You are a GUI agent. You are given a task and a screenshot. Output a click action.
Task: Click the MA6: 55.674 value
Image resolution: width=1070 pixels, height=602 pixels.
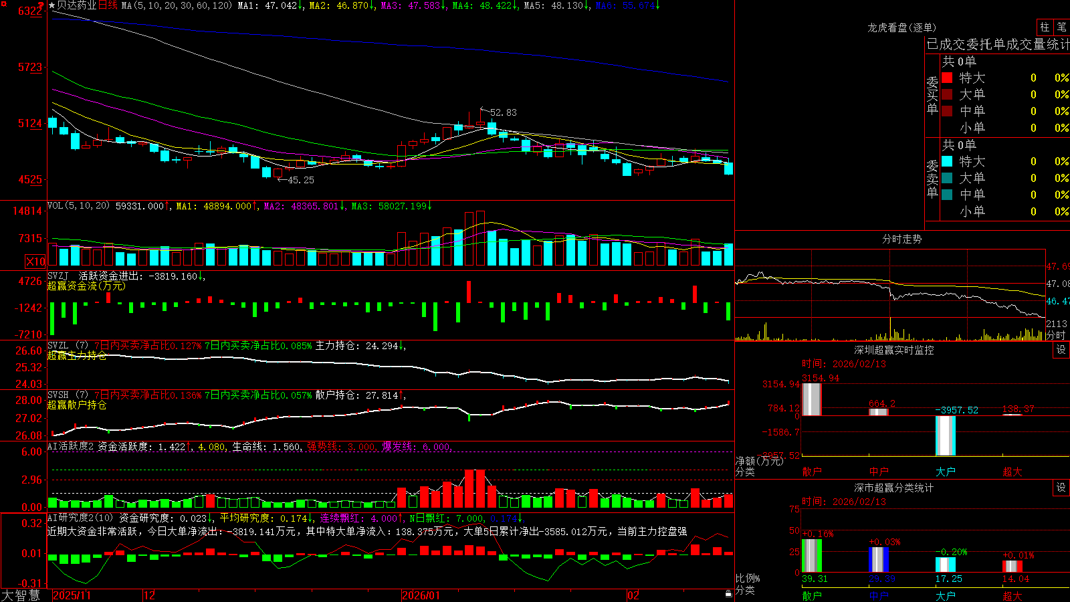tap(627, 5)
